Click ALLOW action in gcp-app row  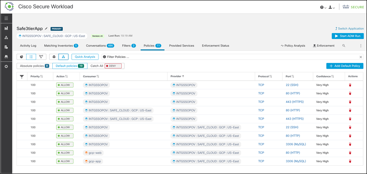(x=65, y=161)
